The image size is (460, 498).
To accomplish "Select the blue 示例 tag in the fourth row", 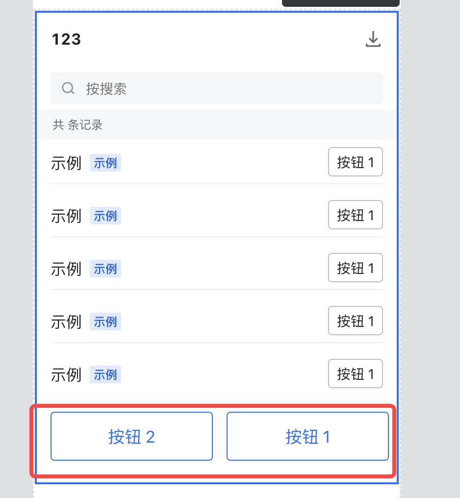I will (105, 322).
